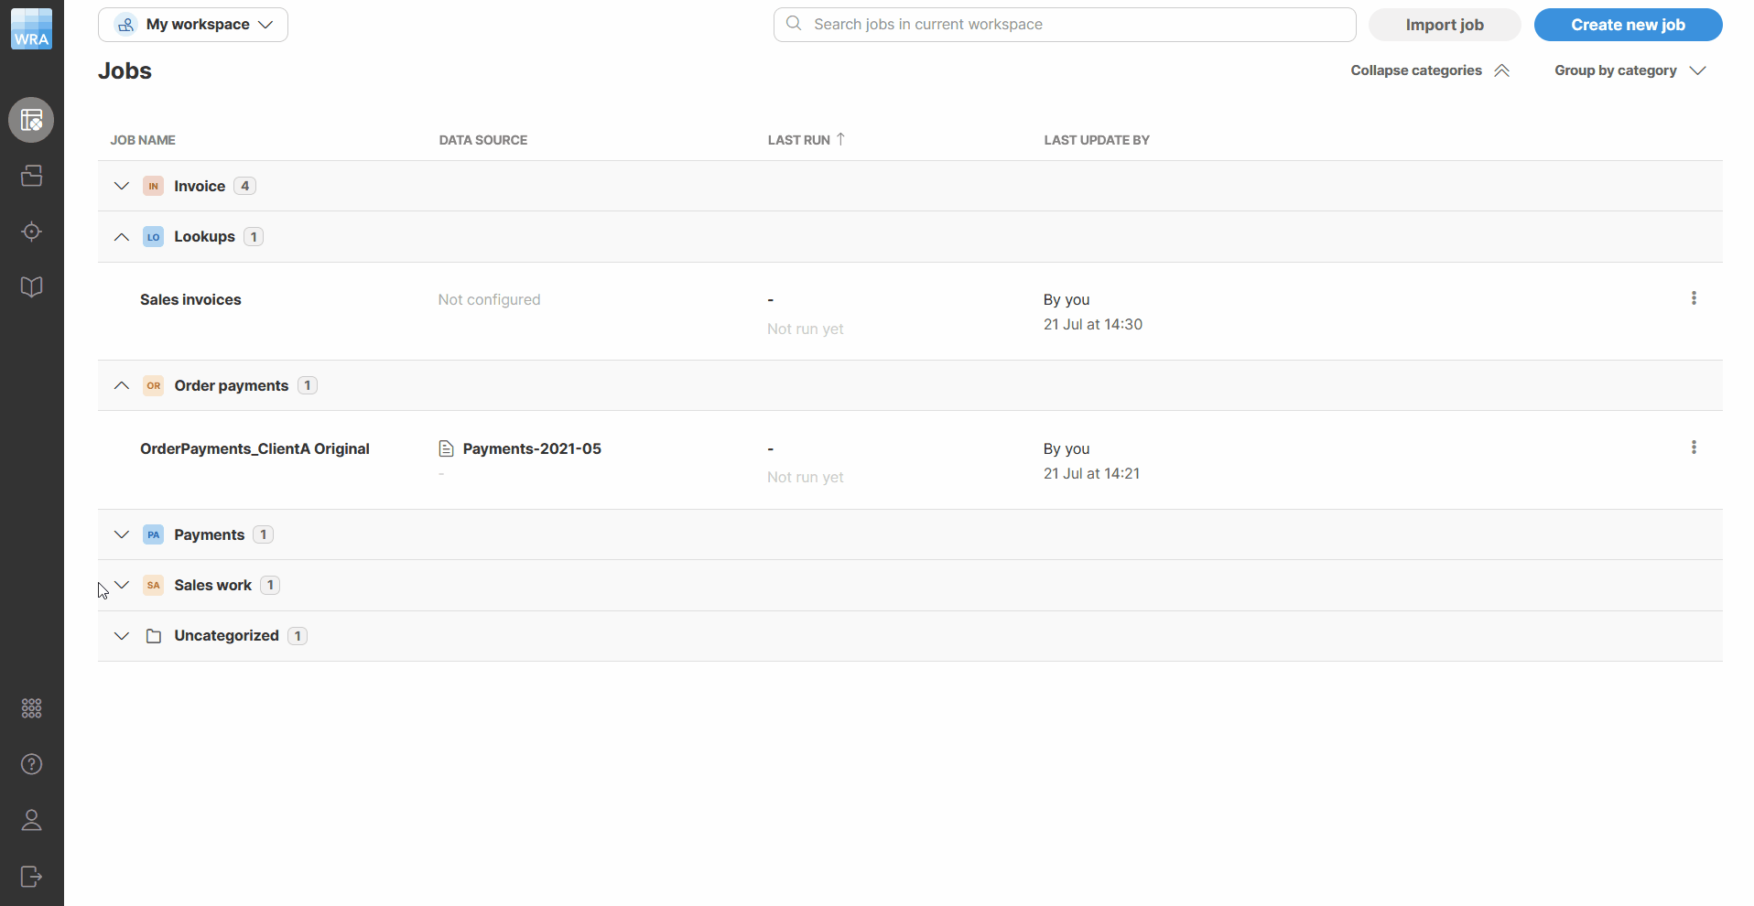
Task: Click '21 Jul at 14:30' timestamp
Action: coord(1093,324)
